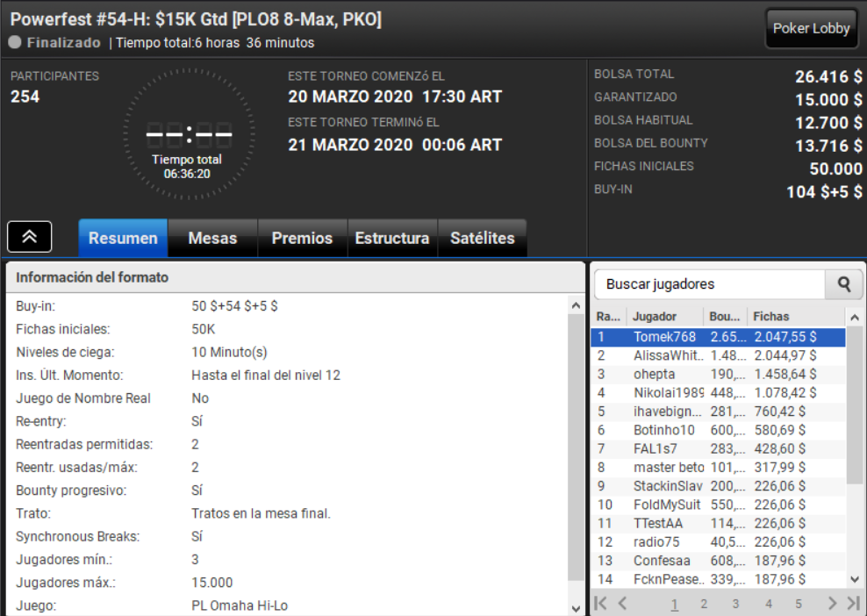Click the format info scroll up arrow
This screenshot has height=616, width=867.
576,305
